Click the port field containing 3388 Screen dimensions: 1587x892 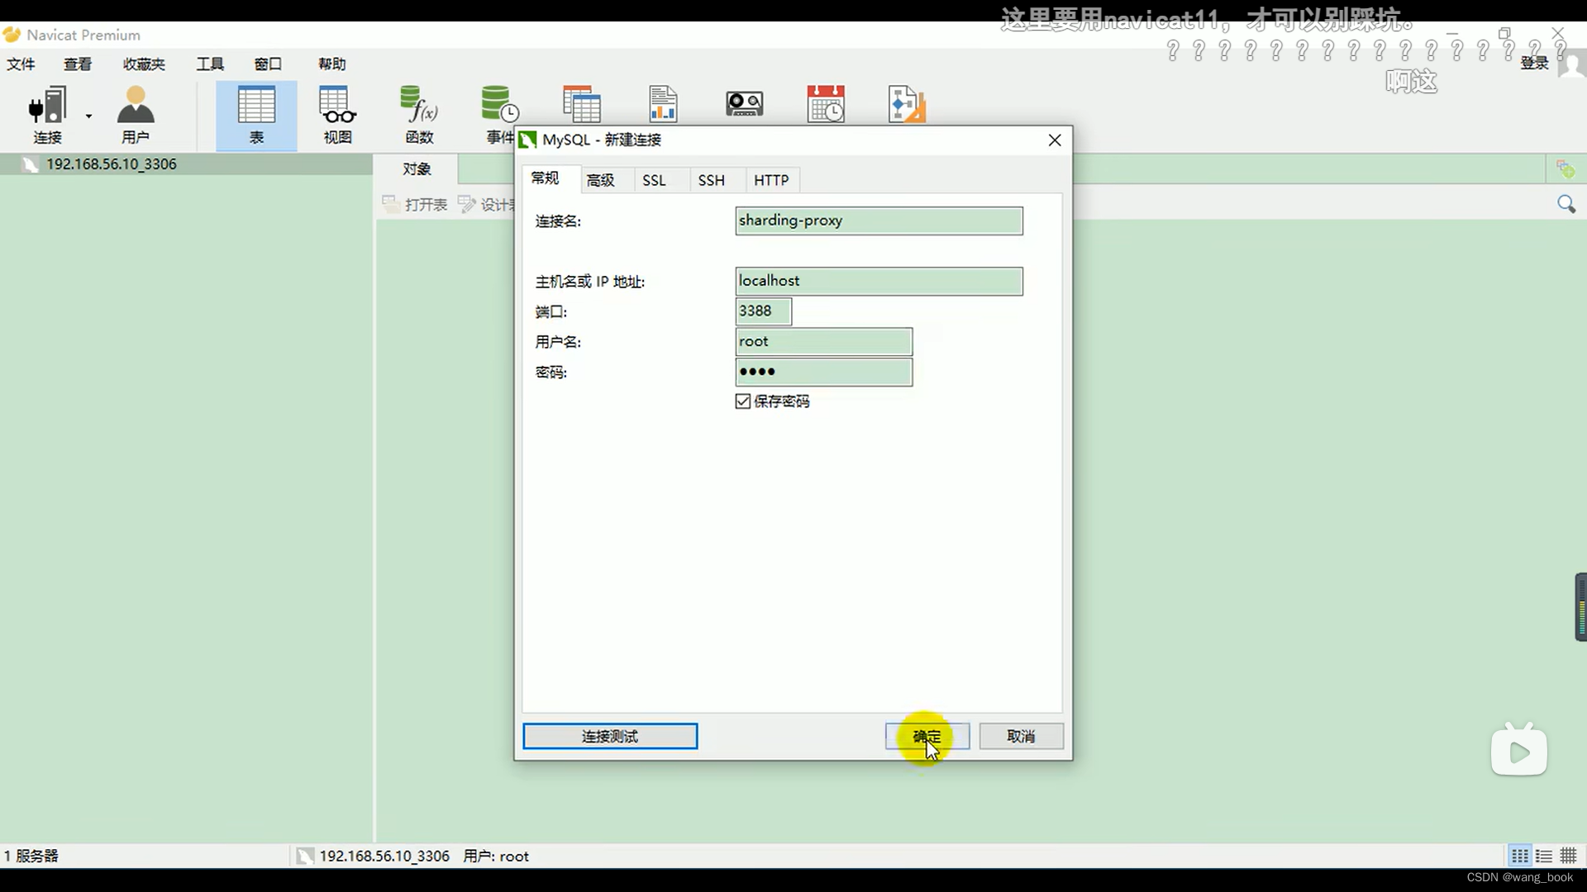coord(763,311)
